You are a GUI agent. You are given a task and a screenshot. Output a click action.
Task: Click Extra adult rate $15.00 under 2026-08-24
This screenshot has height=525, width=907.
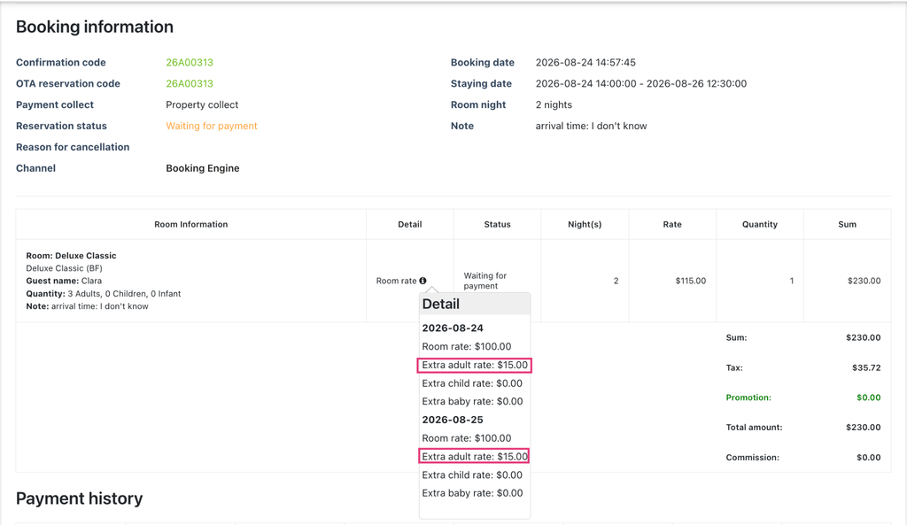[475, 365]
